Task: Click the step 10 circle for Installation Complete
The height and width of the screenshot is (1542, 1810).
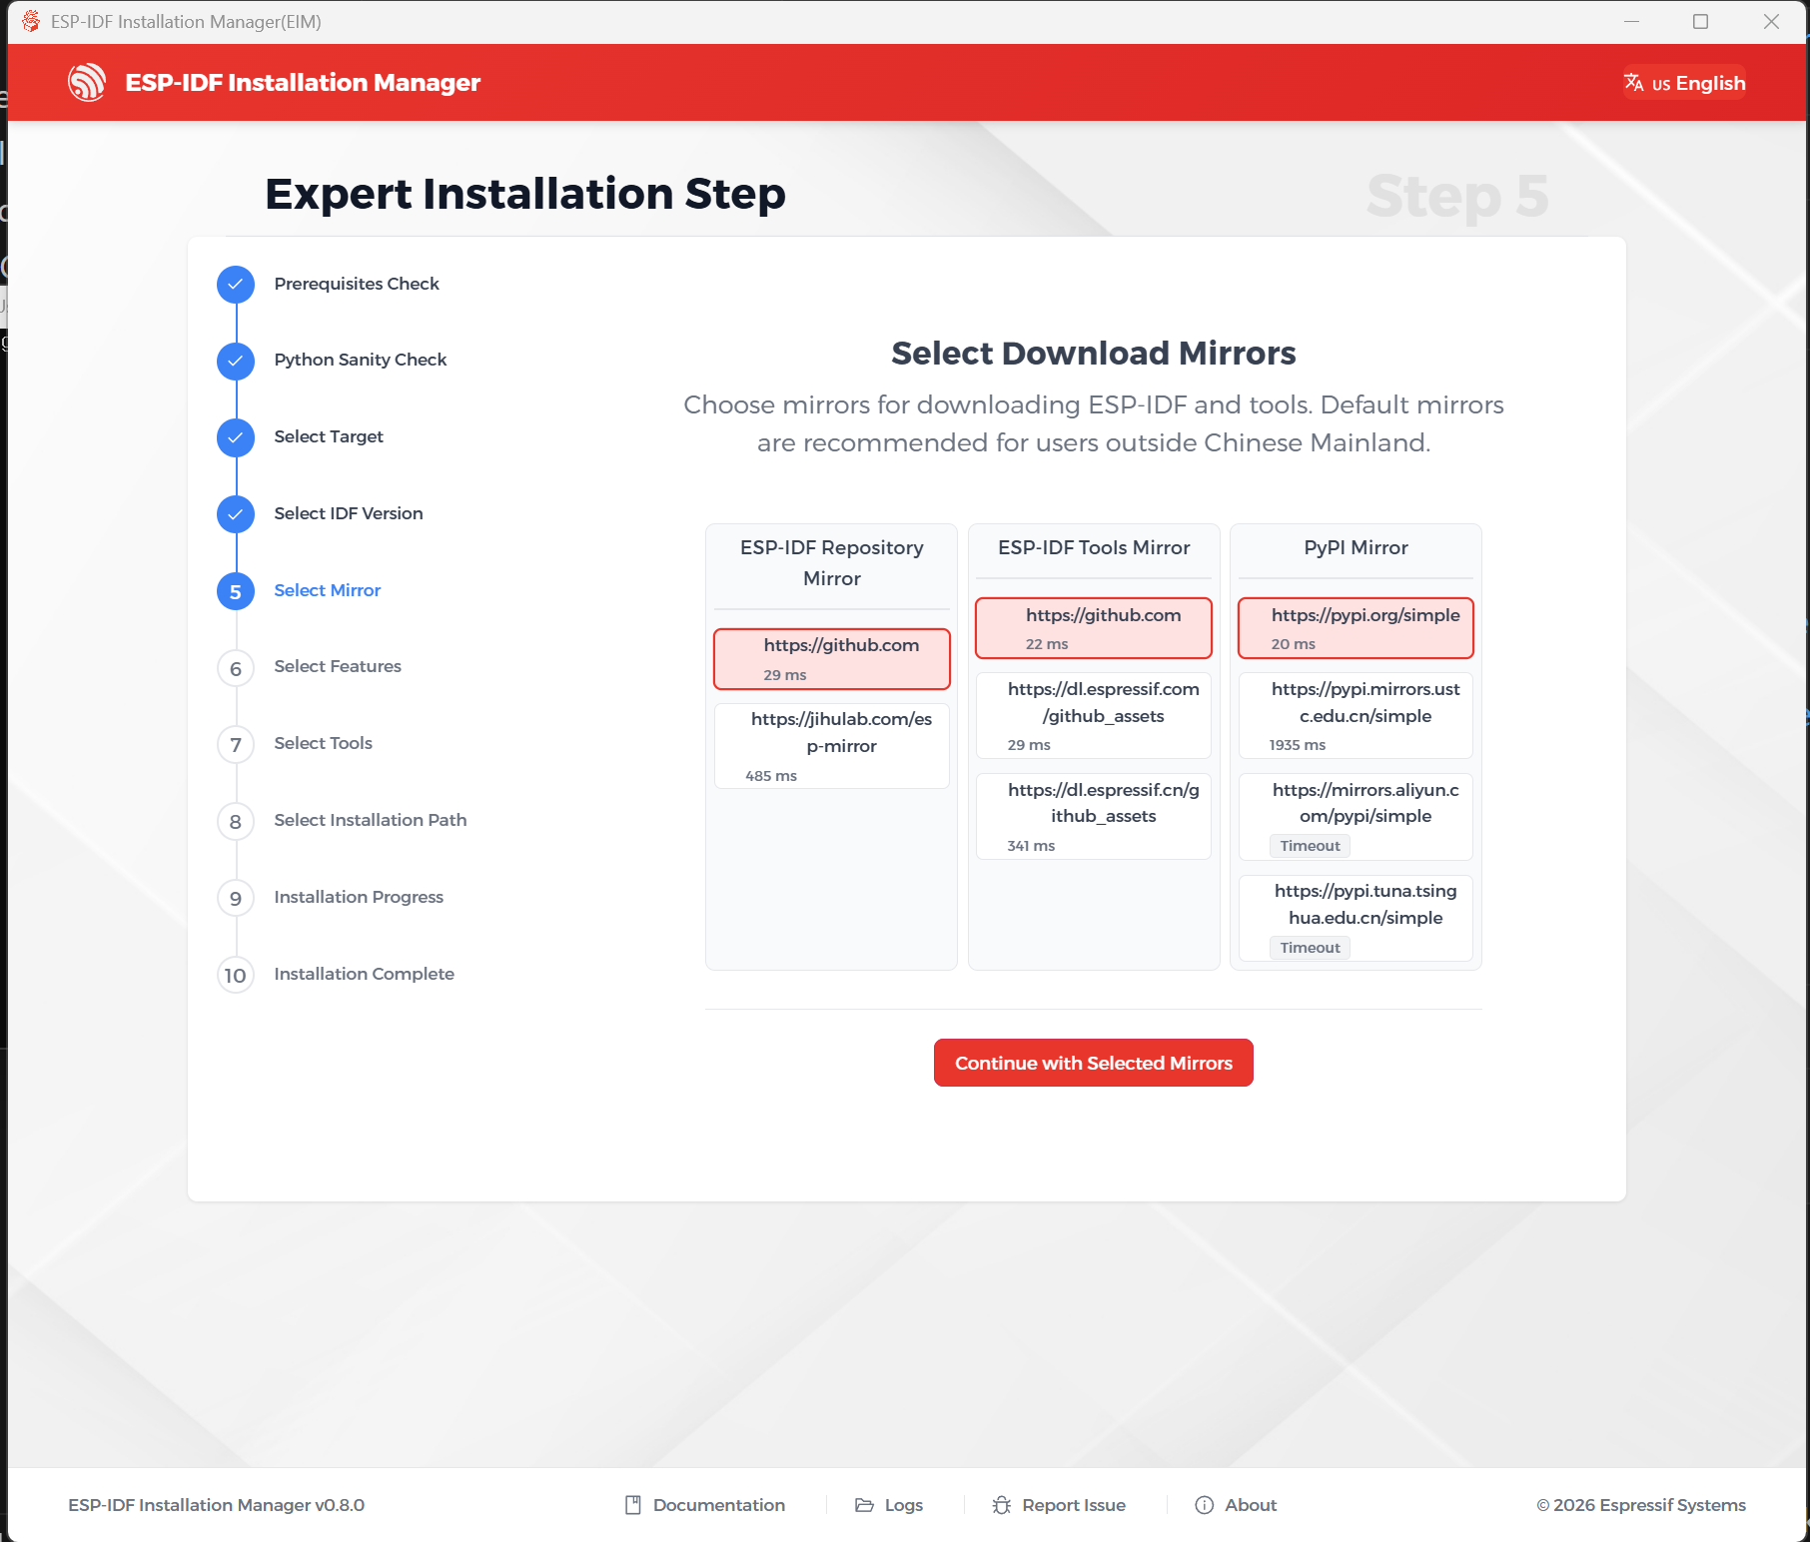Action: point(236,975)
